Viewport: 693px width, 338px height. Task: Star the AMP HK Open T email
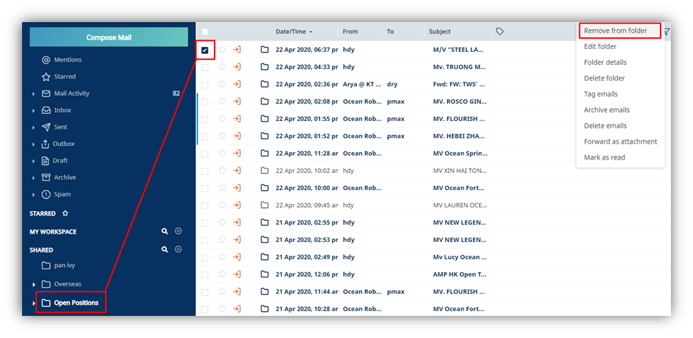(222, 274)
